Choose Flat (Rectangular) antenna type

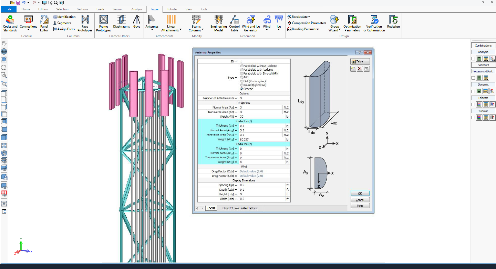241,81
